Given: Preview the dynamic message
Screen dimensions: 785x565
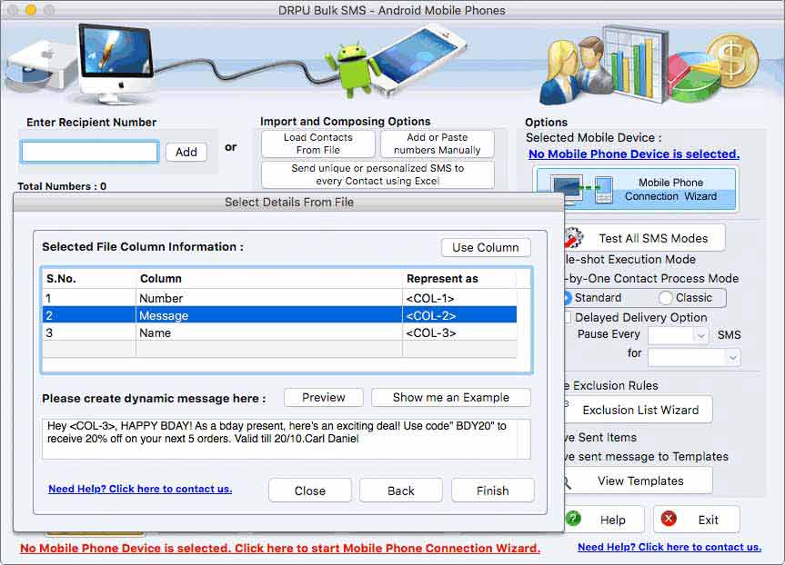Looking at the screenshot, I should click(323, 397).
